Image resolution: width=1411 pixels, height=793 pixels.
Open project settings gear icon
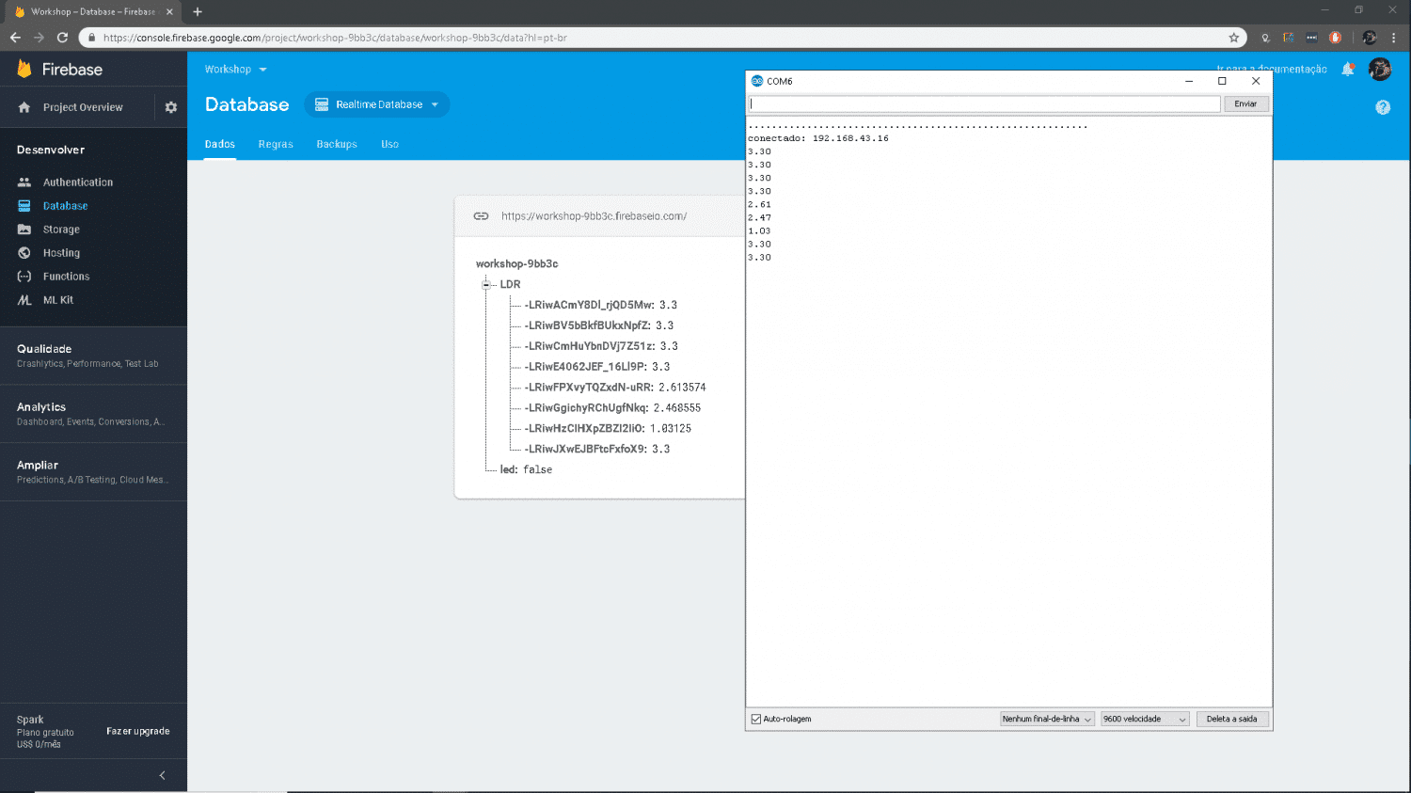170,107
